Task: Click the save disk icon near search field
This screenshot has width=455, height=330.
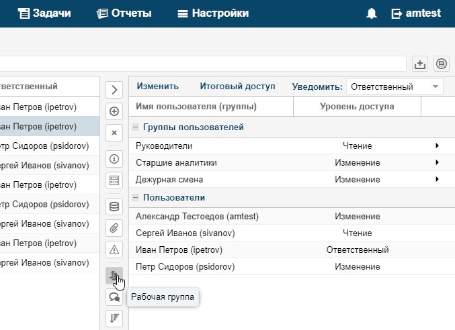Action: point(442,64)
